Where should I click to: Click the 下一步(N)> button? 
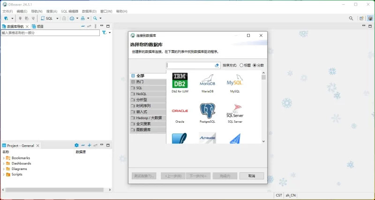click(198, 176)
